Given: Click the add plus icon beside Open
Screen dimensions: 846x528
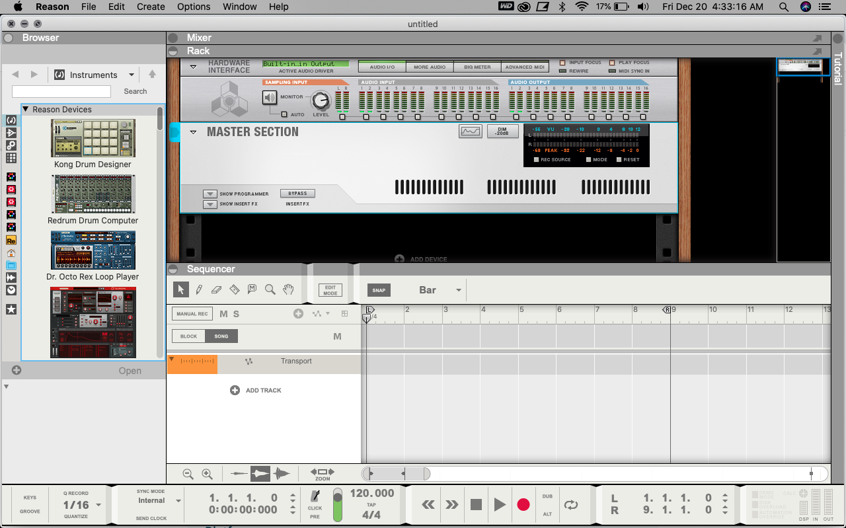Looking at the screenshot, I should 17,370.
